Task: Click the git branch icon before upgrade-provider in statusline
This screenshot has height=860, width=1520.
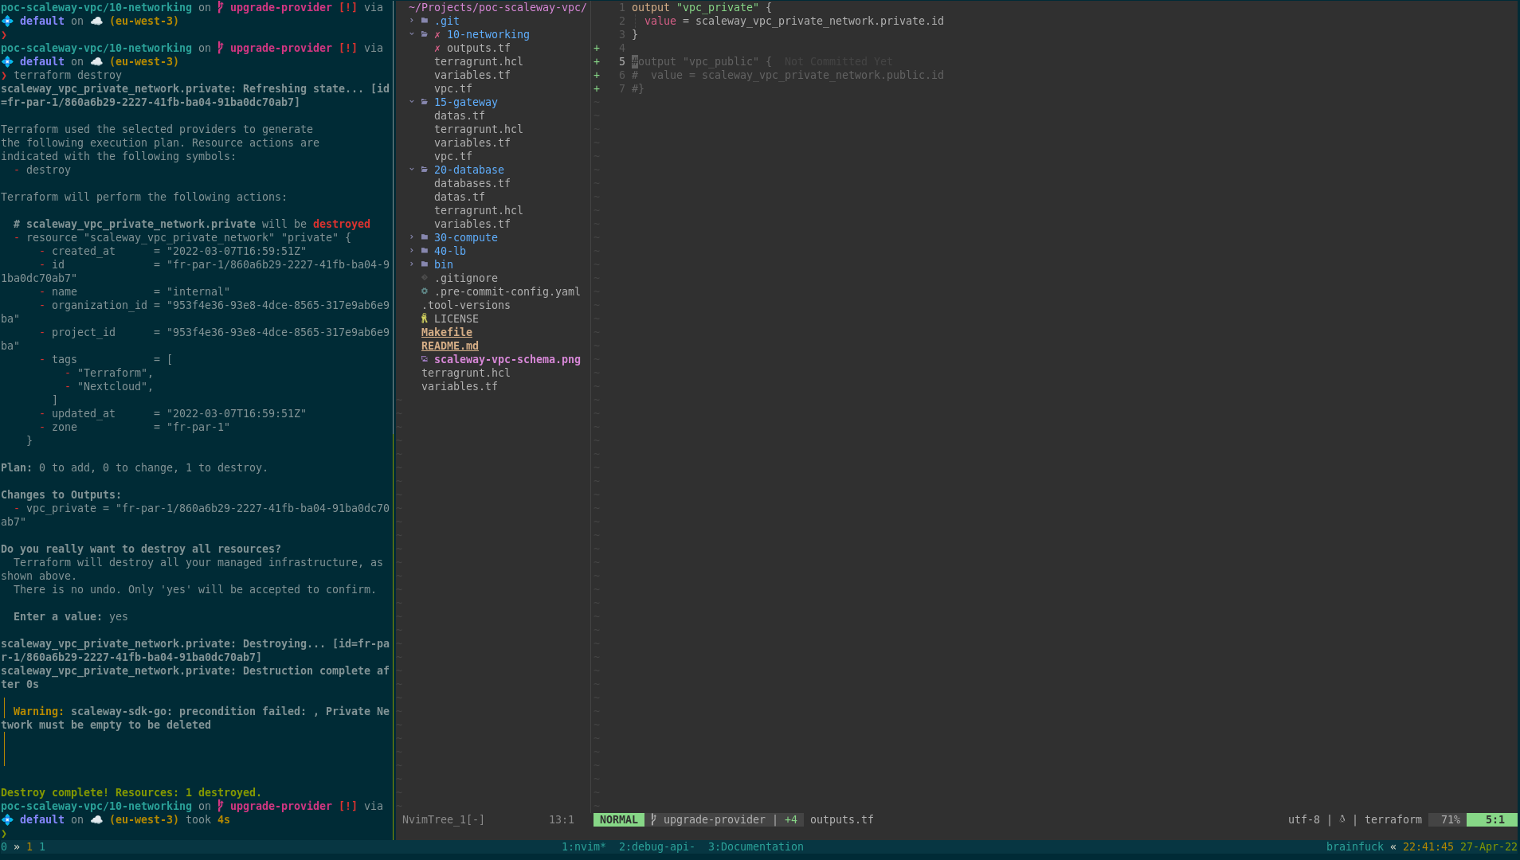Action: point(653,819)
